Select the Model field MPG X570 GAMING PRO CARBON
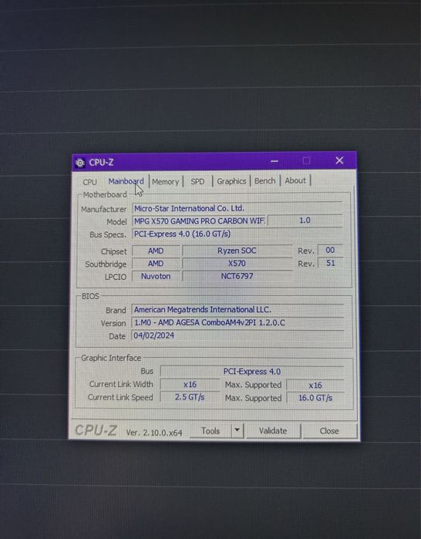The width and height of the screenshot is (421, 539). click(199, 221)
